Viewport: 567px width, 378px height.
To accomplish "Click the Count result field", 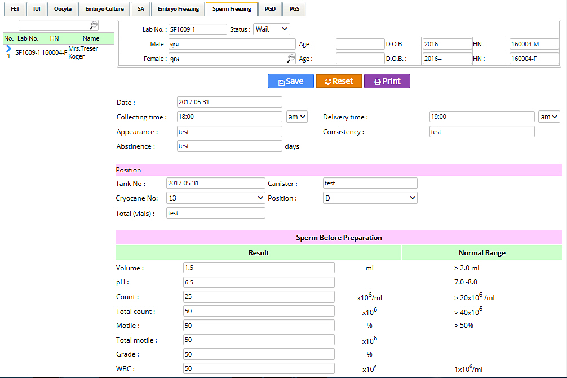I will click(x=259, y=297).
